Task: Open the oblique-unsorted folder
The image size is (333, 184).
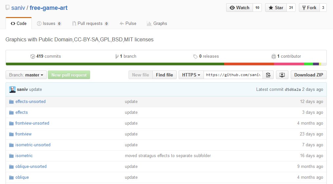Action: [x=31, y=167]
